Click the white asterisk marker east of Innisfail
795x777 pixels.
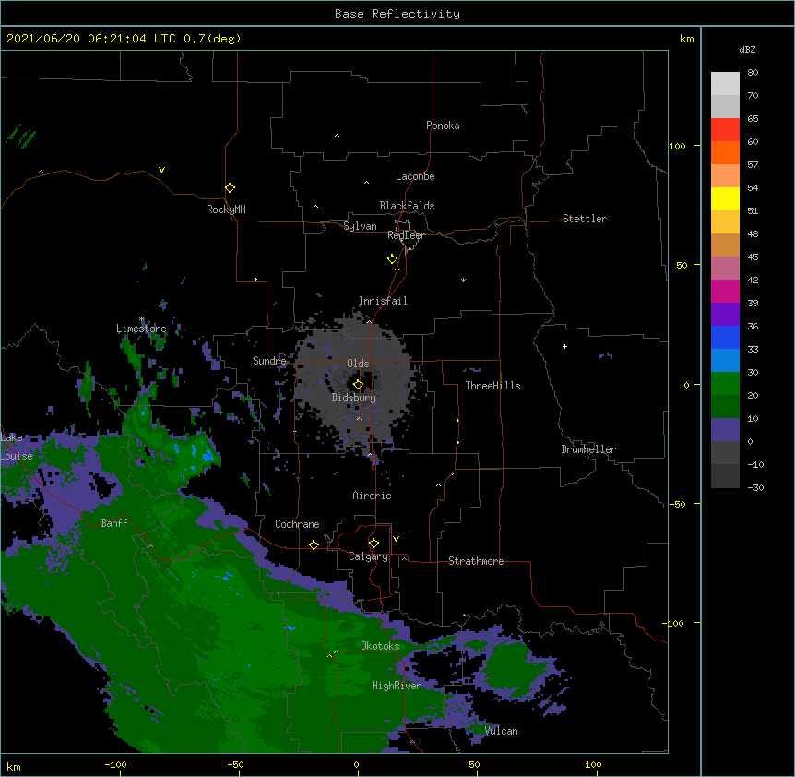point(463,281)
